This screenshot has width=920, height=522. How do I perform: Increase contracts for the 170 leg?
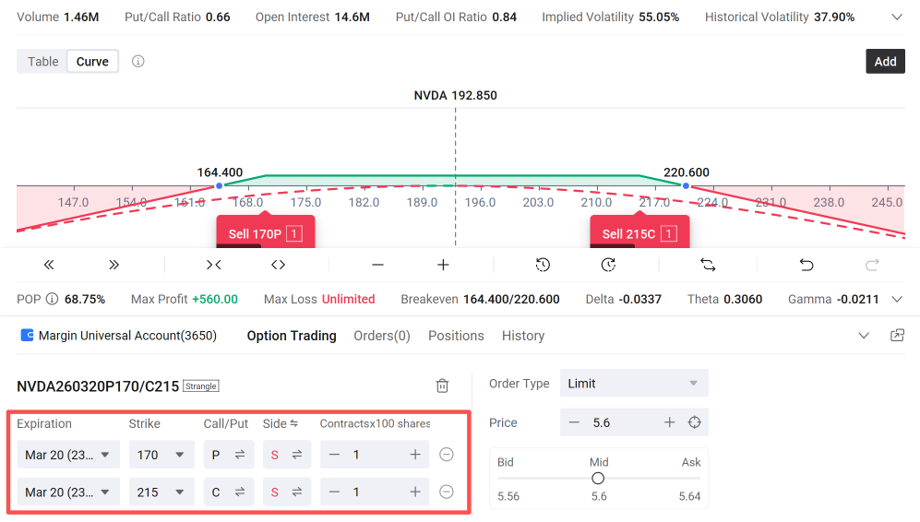415,455
